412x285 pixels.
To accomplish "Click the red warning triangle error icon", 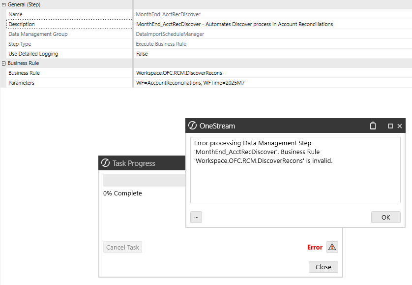I will point(332,247).
